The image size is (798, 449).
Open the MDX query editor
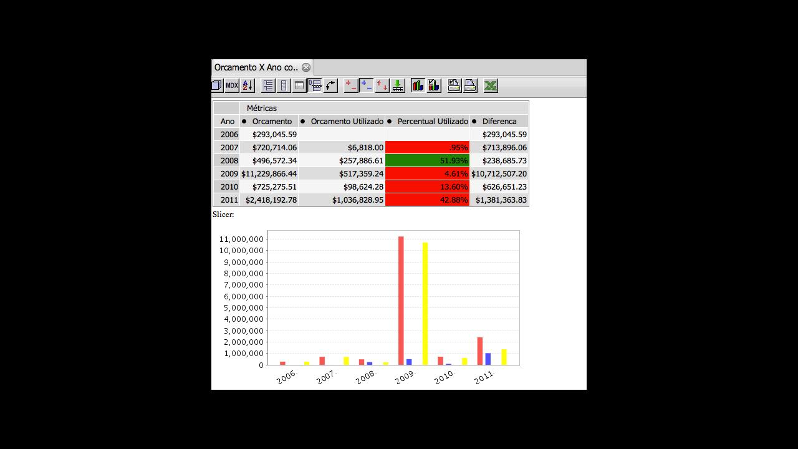coord(232,85)
